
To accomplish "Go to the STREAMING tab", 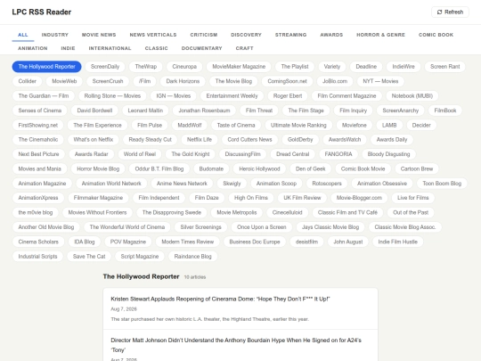I will pos(290,35).
